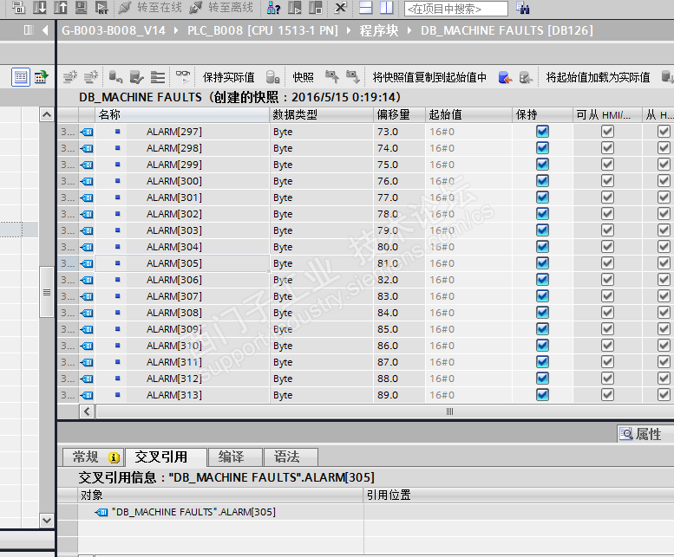Viewport: 674px width, 557px height.
Task: Click G-B003-B008_V14 breadcrumb arrow
Action: coord(176,30)
